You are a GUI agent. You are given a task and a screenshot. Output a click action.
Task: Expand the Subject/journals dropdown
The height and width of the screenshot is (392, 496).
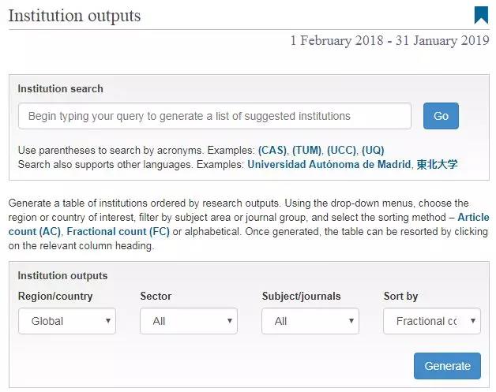310,321
